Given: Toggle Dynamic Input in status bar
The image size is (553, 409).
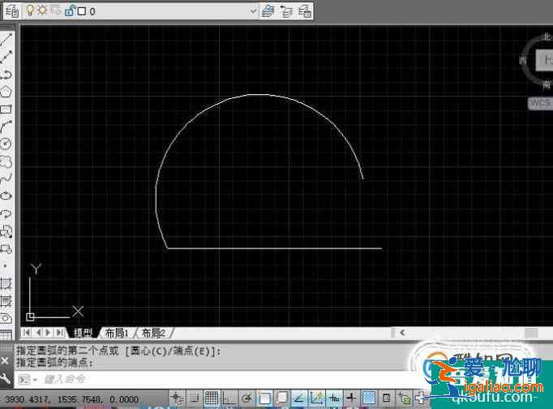Looking at the screenshot, I should pos(334,398).
